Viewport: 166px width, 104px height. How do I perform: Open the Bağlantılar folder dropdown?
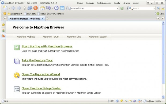15,14
